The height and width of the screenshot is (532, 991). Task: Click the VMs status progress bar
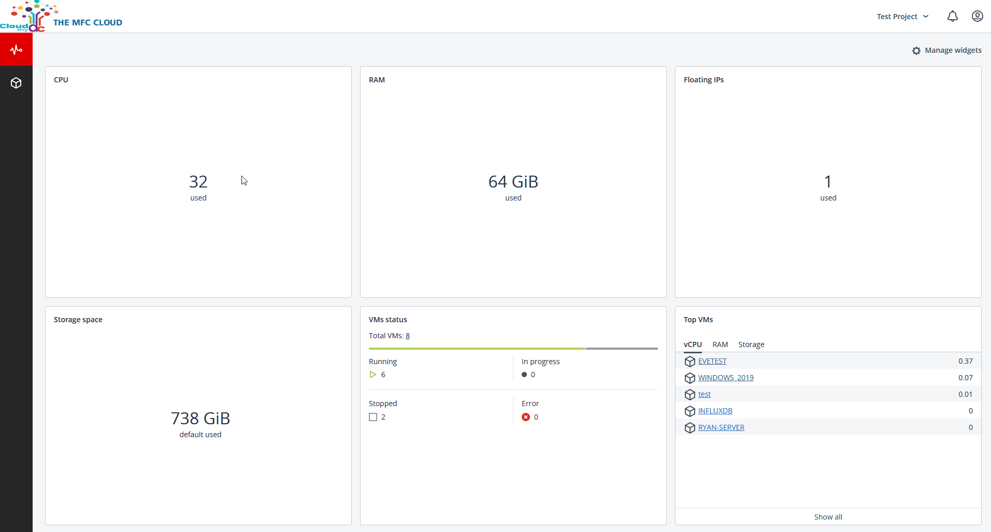(x=513, y=349)
